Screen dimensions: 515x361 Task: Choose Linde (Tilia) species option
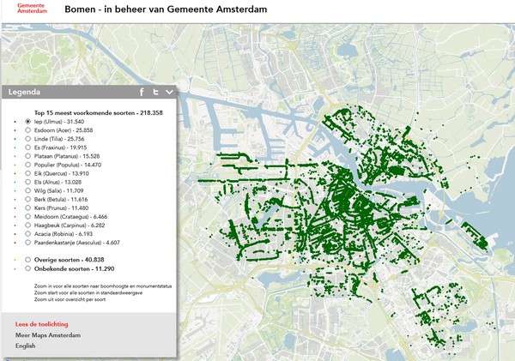[x=27, y=139]
